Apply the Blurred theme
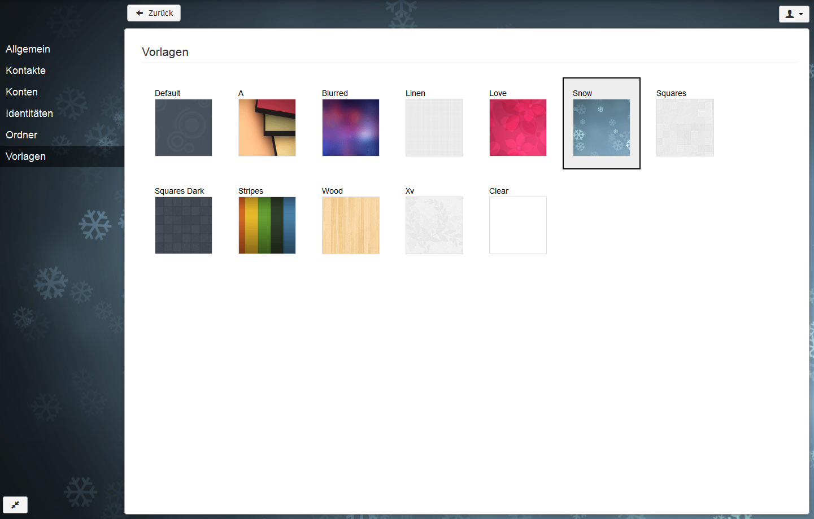The width and height of the screenshot is (814, 519). pyautogui.click(x=351, y=128)
